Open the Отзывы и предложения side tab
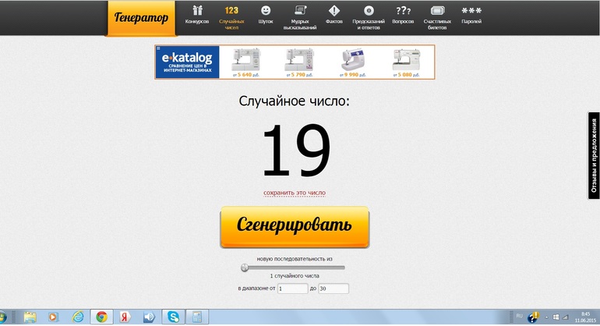This screenshot has width=600, height=326. pyautogui.click(x=594, y=156)
